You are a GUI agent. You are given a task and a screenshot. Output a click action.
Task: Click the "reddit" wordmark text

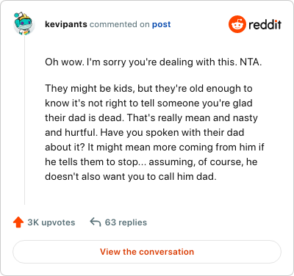pyautogui.click(x=265, y=24)
